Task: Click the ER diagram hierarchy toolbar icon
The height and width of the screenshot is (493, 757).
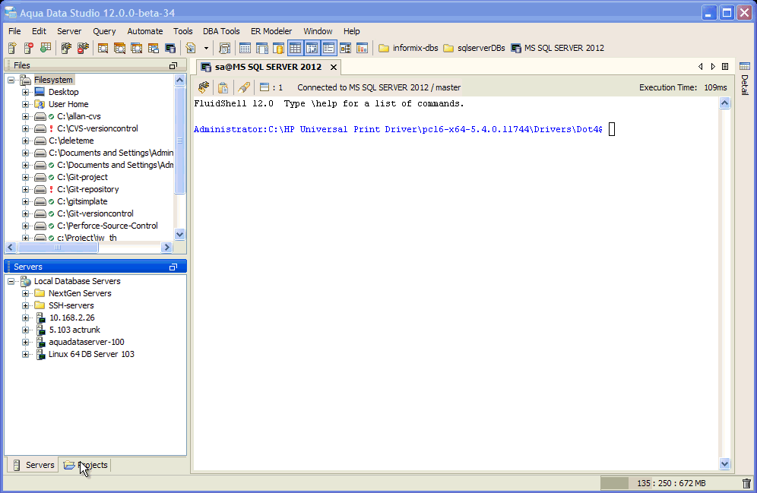Action: 345,48
